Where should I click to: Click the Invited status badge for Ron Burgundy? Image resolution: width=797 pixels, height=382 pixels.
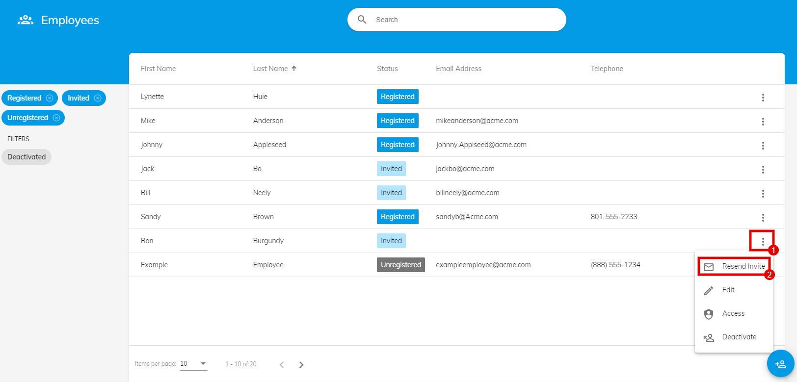391,241
